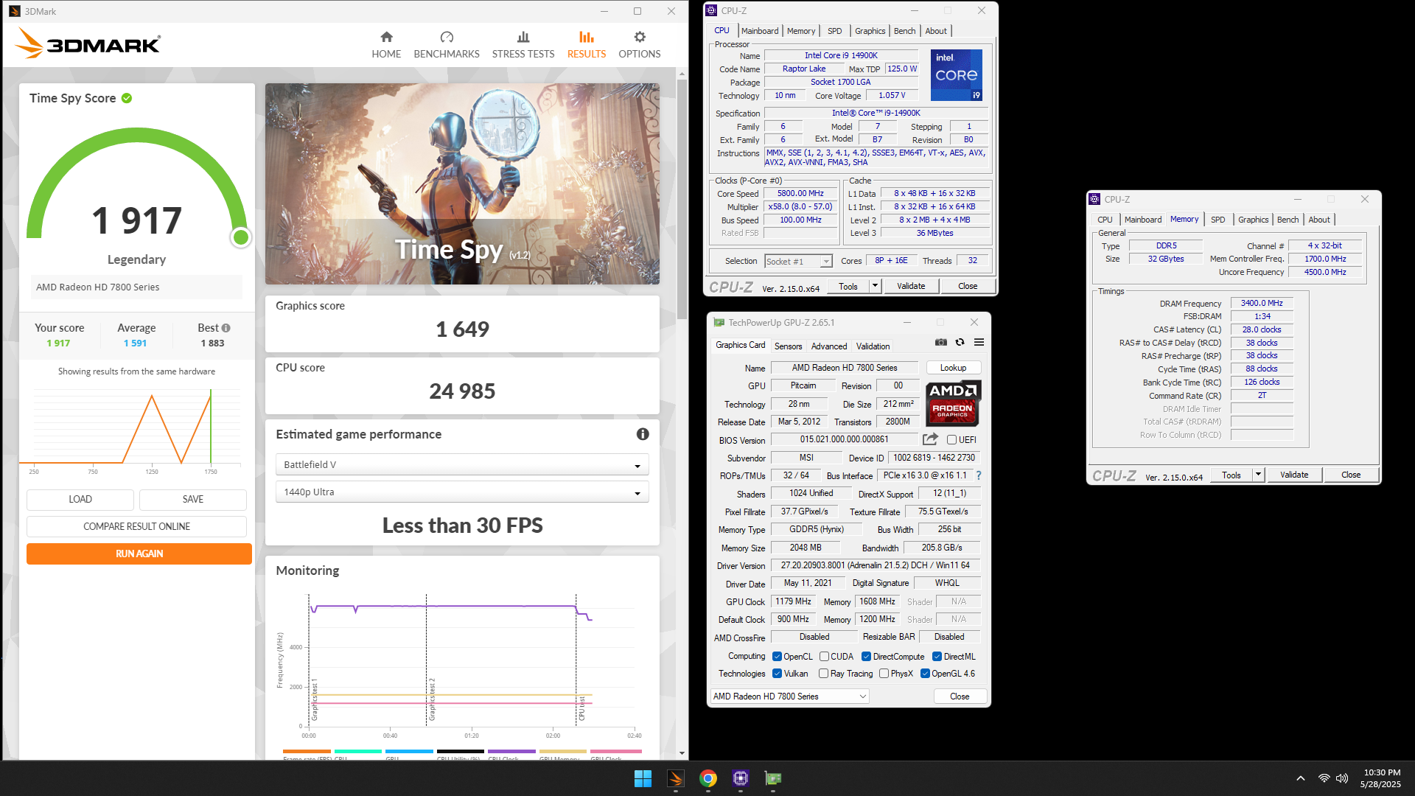Click the info icon in Estimated game performance
The width and height of the screenshot is (1415, 796).
tap(643, 434)
